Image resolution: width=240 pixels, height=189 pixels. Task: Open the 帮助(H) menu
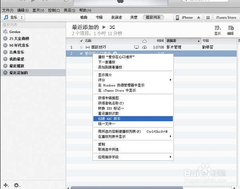point(85,10)
